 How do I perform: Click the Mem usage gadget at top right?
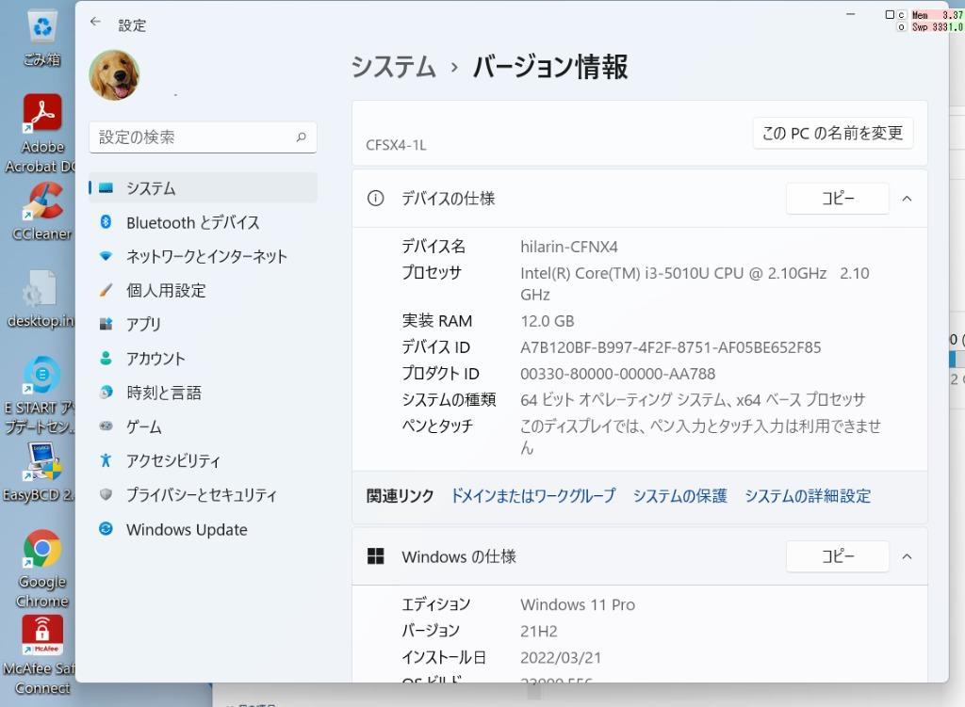click(937, 15)
